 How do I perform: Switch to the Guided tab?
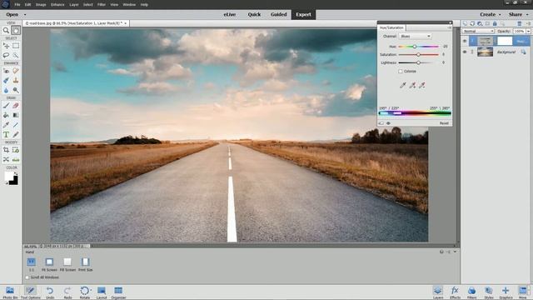279,15
